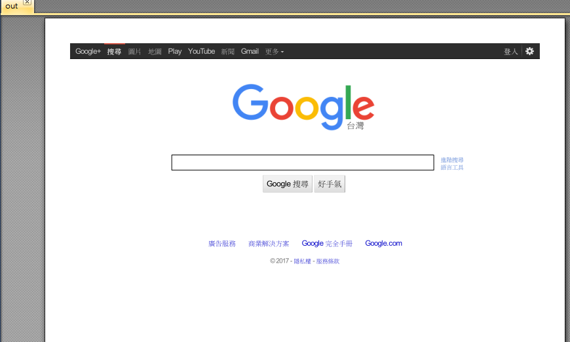The width and height of the screenshot is (570, 342).
Task: Open 語言工具 language tools link
Action: pyautogui.click(x=452, y=168)
